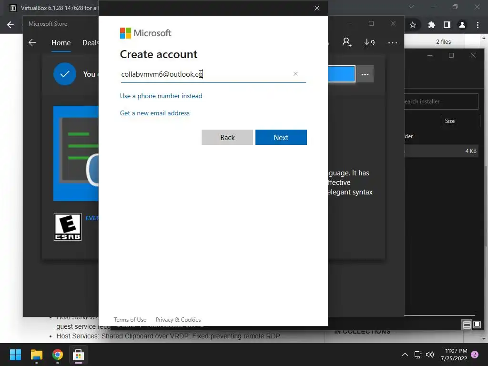Image resolution: width=488 pixels, height=366 pixels.
Task: Close the Create account dialog
Action: pos(317,8)
